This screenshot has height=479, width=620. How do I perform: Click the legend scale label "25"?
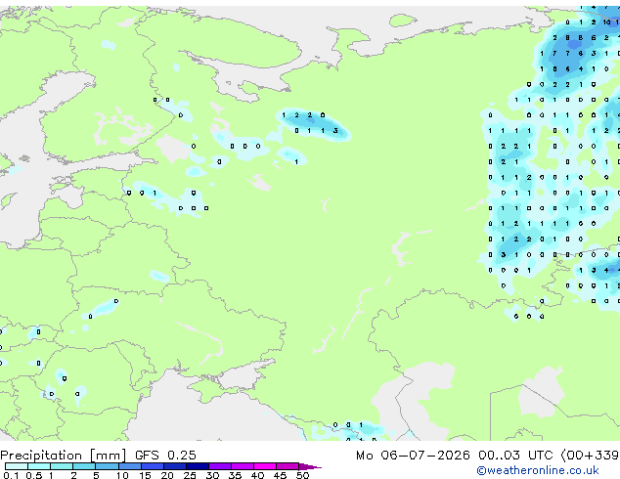[190, 475]
